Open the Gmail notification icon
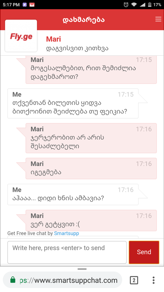Screen dimensions: 164x292 click(x=32, y=4)
